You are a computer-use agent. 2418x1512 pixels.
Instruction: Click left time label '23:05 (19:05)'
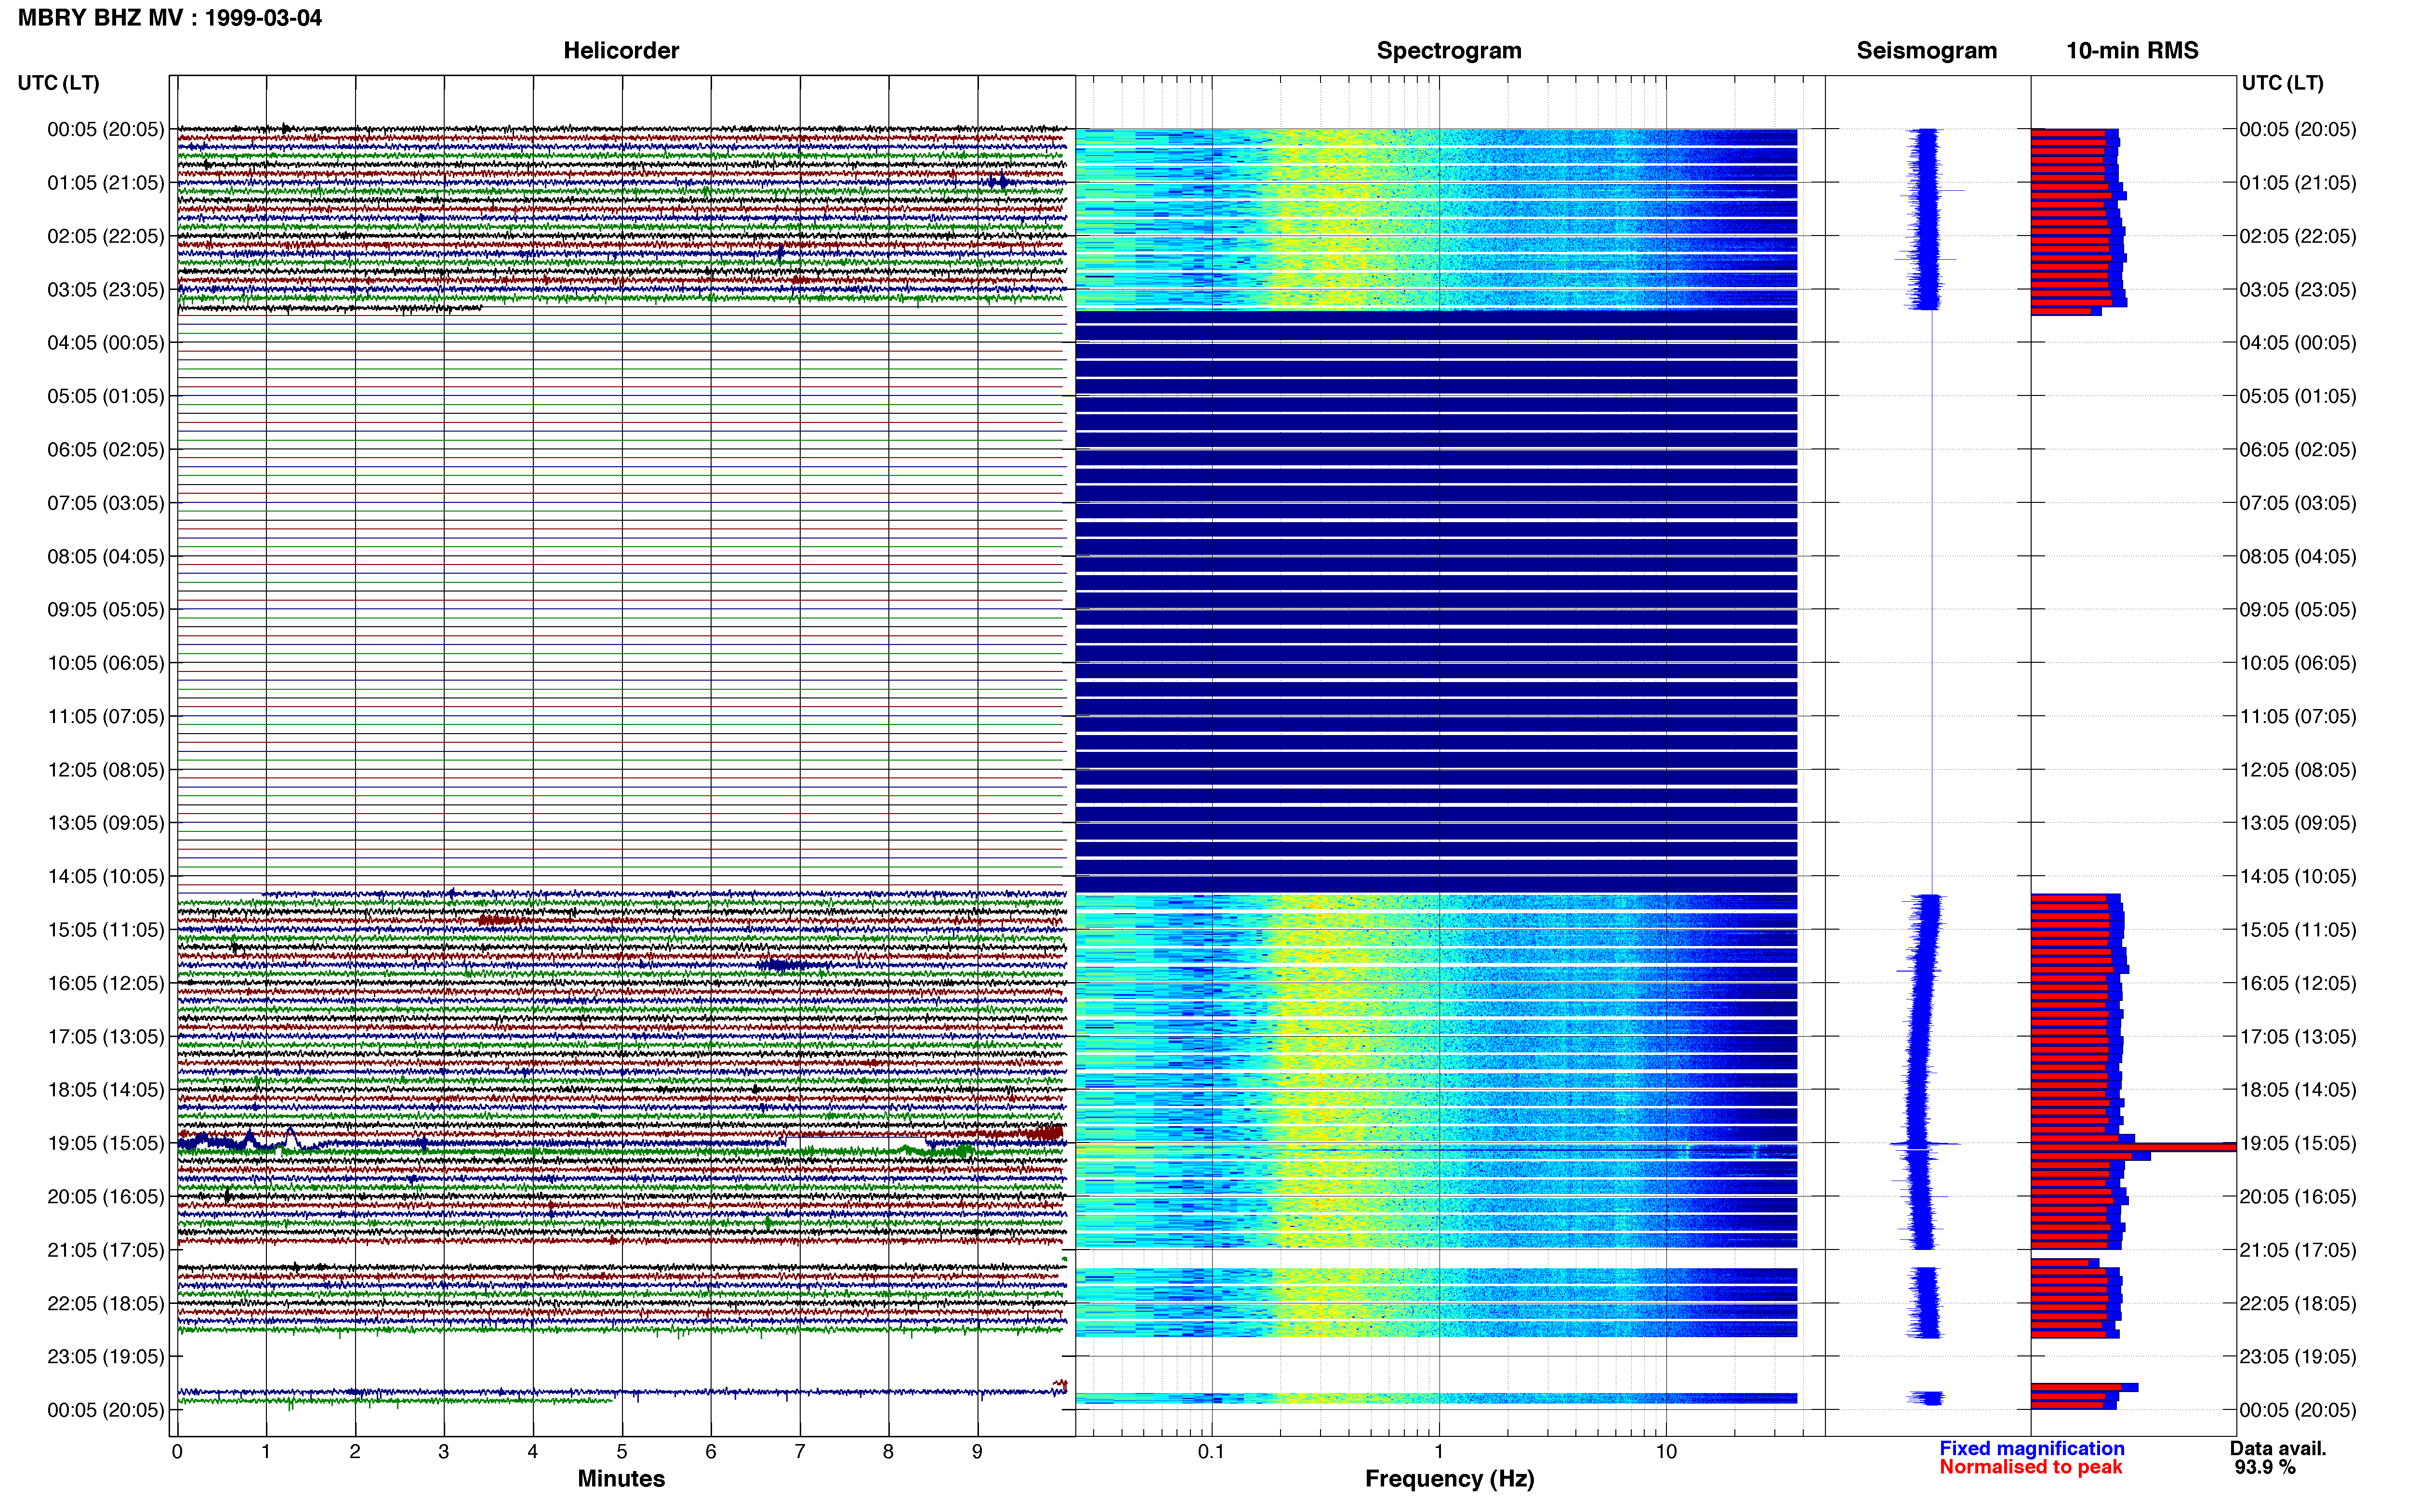pyautogui.click(x=106, y=1357)
